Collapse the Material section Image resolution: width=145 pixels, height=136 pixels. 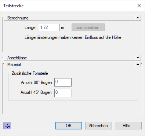[138, 64]
